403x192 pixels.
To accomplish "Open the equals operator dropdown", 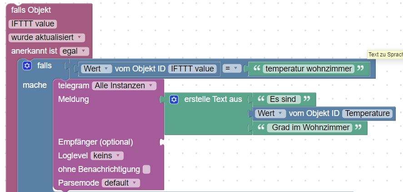I will 232,69.
